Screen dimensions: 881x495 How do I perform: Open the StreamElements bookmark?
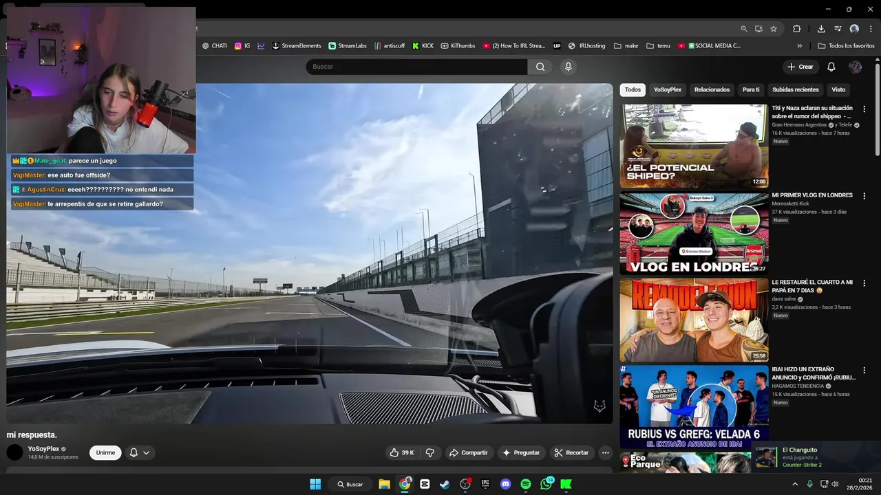point(297,46)
